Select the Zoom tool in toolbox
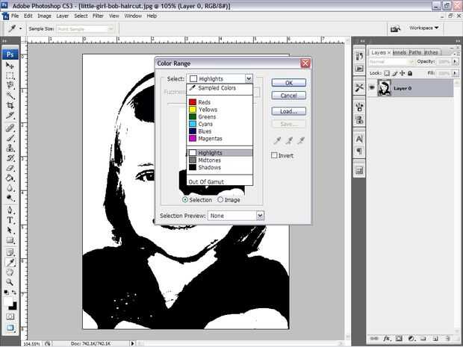 tap(10, 282)
